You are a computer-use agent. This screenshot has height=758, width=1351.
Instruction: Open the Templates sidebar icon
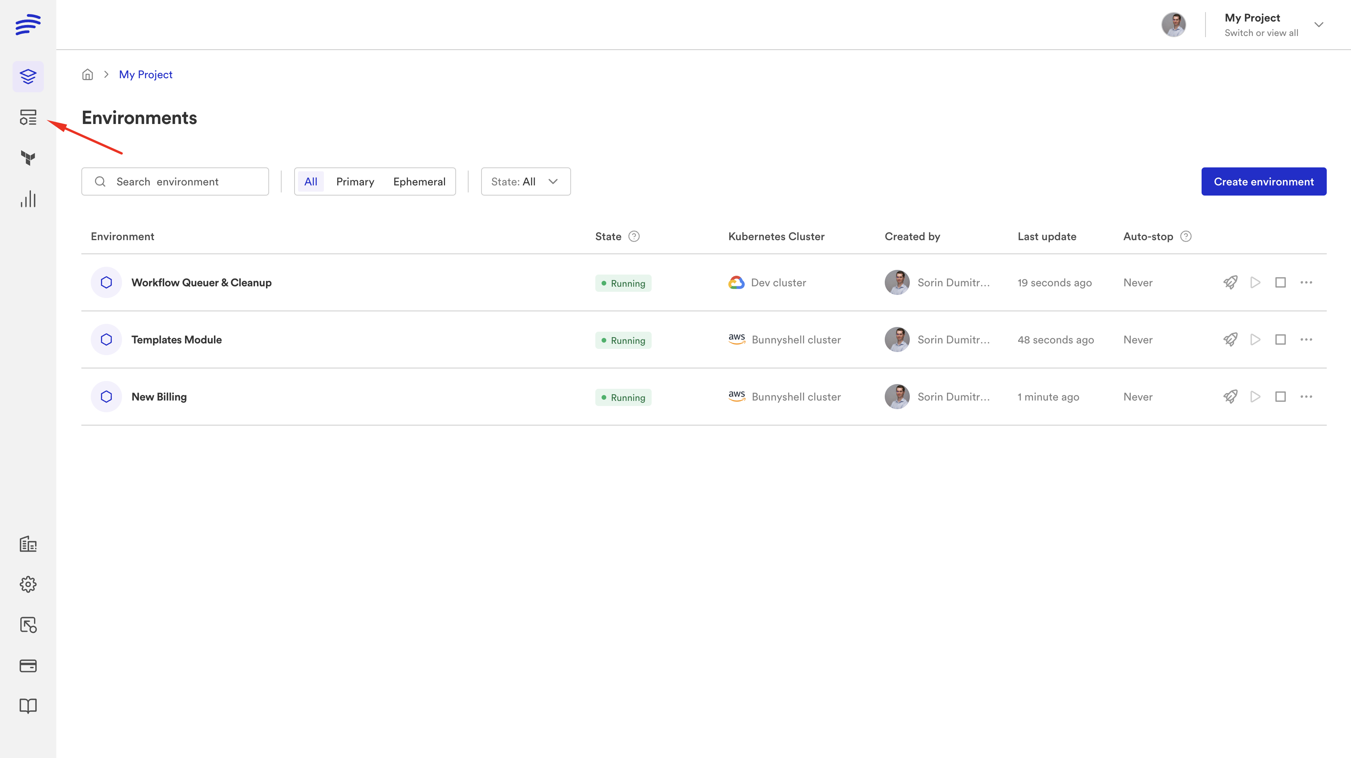coord(28,117)
